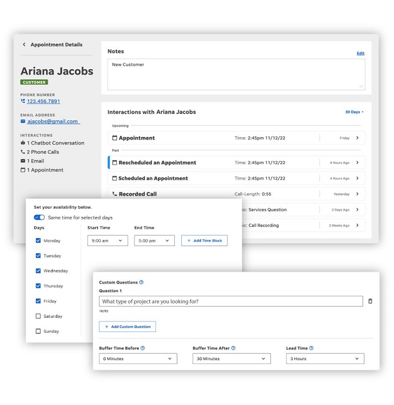Click the Ariana Jacobs name heading

(x=57, y=71)
